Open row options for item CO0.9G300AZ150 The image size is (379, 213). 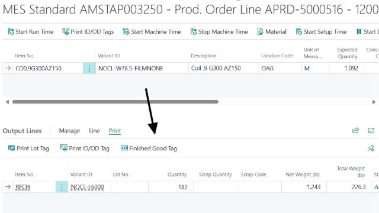point(89,69)
